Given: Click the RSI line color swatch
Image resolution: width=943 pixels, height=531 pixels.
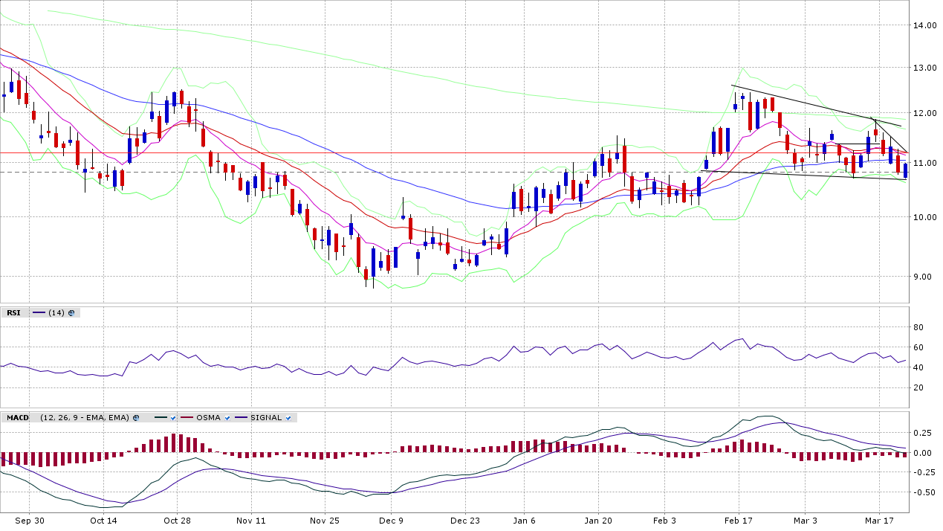Looking at the screenshot, I should tap(39, 313).
